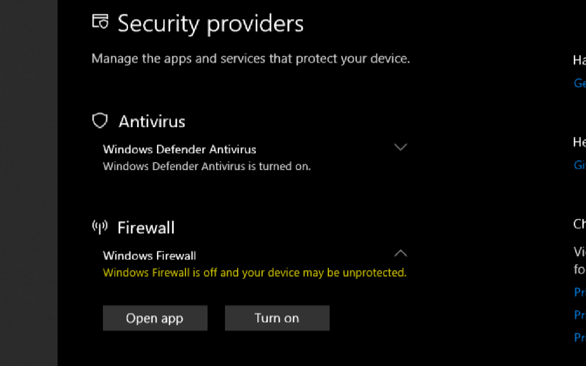
Task: Click the Firewall section heading
Action: tap(146, 228)
